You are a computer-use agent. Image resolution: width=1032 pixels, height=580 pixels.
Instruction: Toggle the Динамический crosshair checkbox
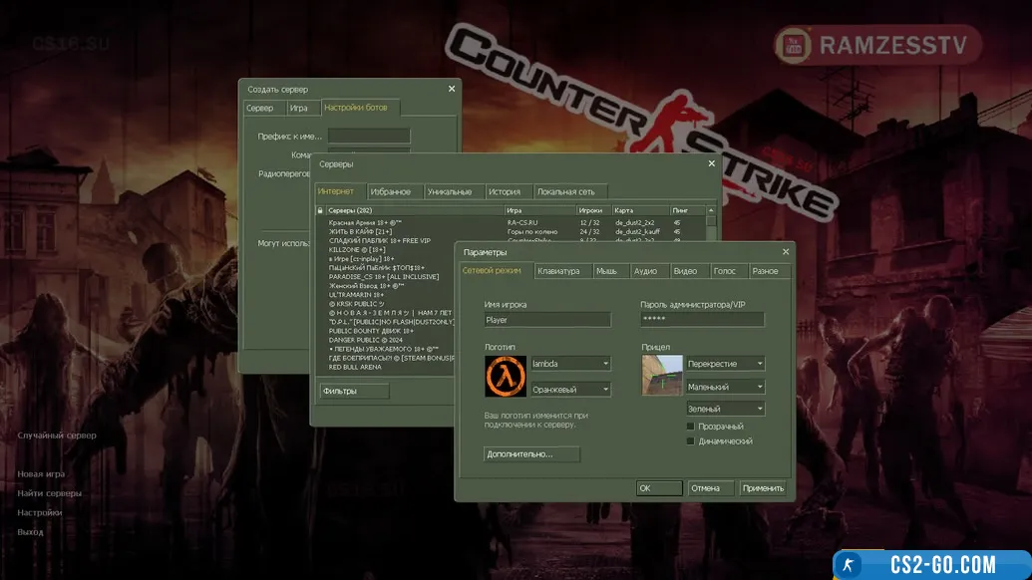pos(691,440)
